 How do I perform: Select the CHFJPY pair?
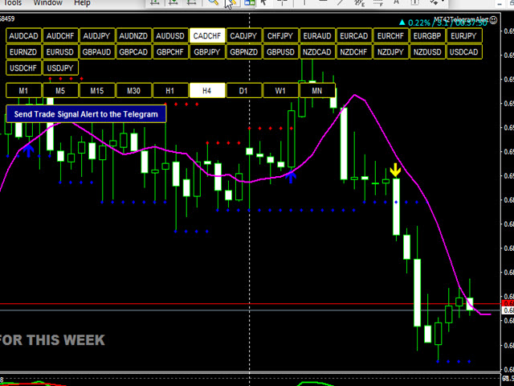click(x=280, y=35)
